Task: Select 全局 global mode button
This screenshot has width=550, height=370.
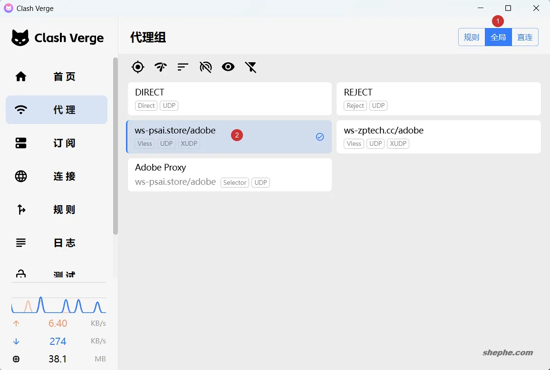Action: [x=498, y=37]
